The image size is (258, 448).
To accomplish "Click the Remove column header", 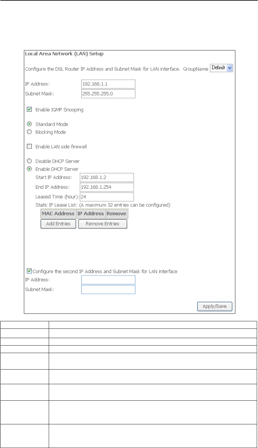I will [116, 214].
